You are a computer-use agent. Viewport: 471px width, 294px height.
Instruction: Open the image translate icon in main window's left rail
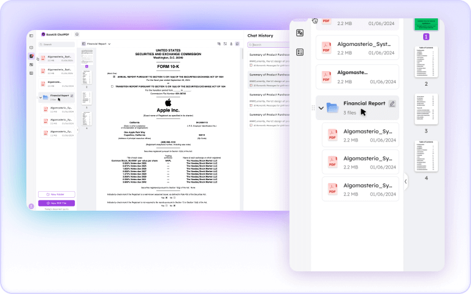pos(31,64)
